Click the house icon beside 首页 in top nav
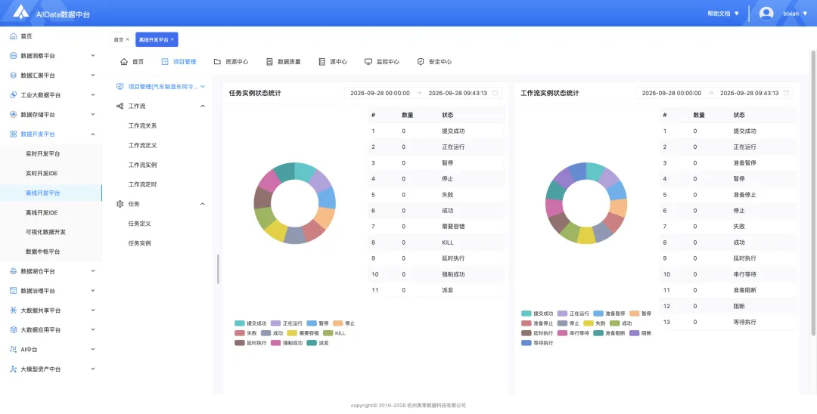The image size is (817, 414). coord(124,61)
